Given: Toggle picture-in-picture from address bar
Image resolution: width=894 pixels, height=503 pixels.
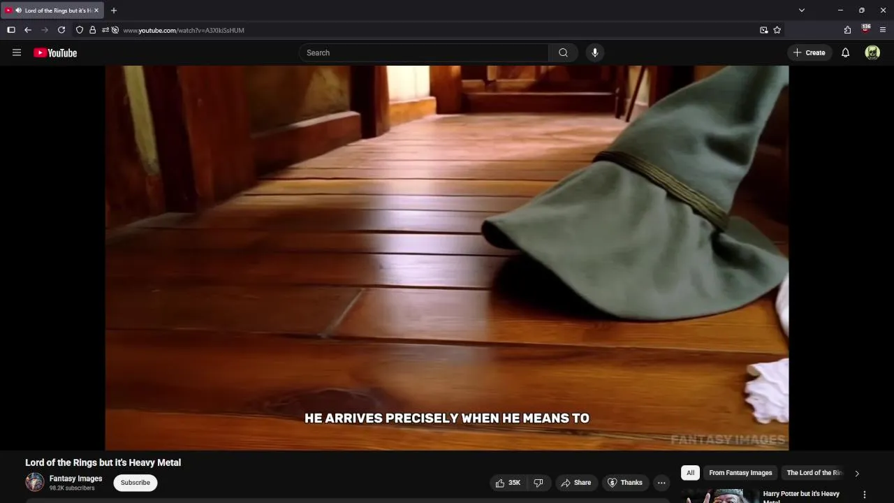Looking at the screenshot, I should click(x=763, y=30).
